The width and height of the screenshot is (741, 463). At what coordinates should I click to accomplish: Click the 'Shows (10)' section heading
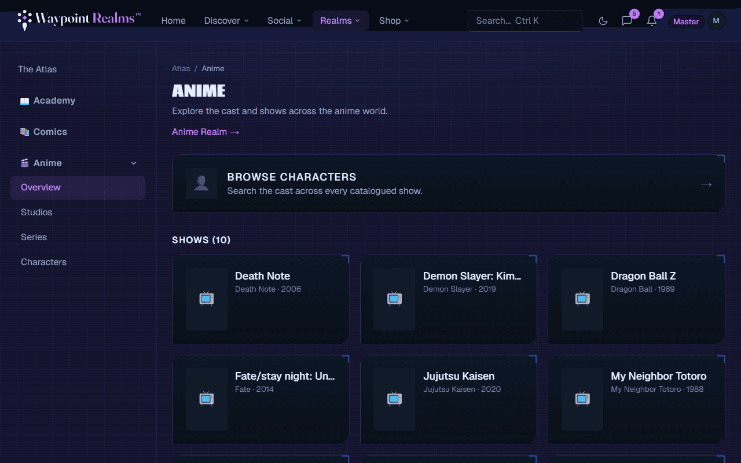click(201, 240)
